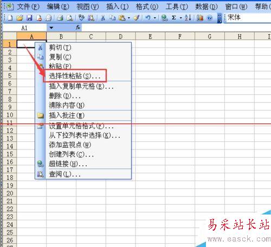The height and width of the screenshot is (247, 271).
Task: Click the Undo arrow icon
Action: 148,18
